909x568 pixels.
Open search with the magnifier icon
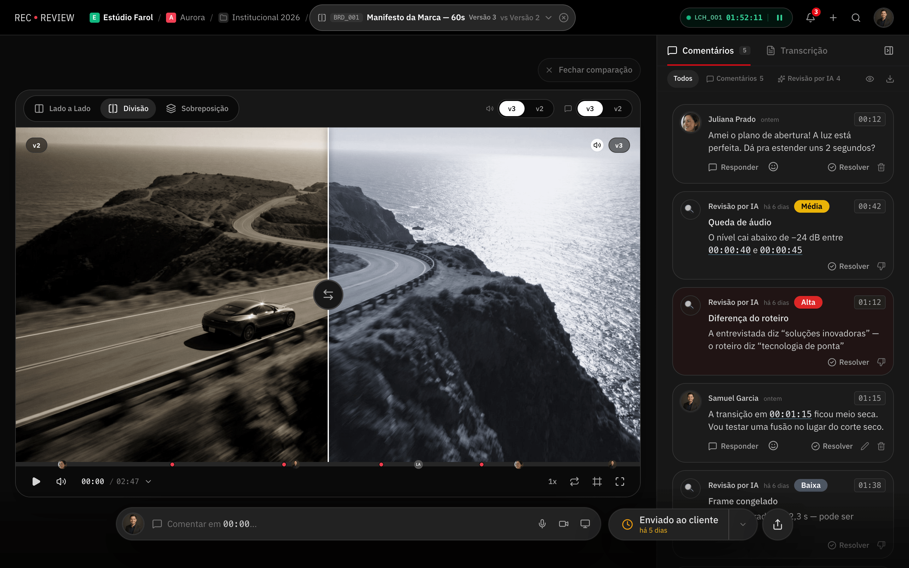[x=856, y=18]
